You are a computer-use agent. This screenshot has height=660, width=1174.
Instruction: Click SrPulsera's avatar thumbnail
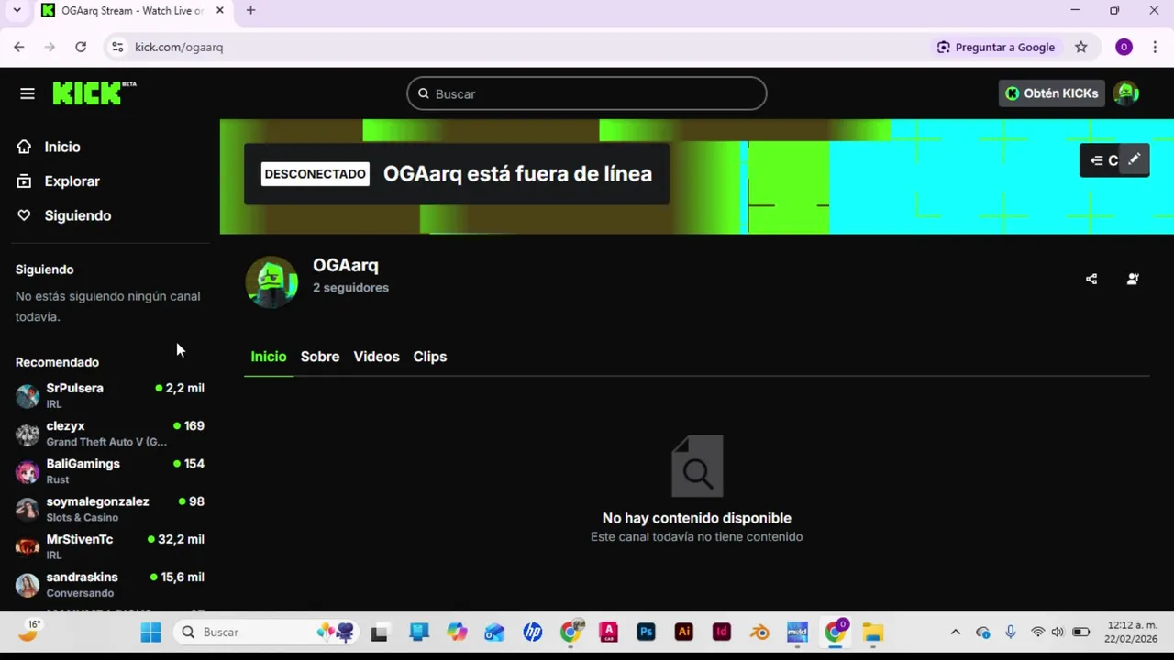tap(28, 396)
